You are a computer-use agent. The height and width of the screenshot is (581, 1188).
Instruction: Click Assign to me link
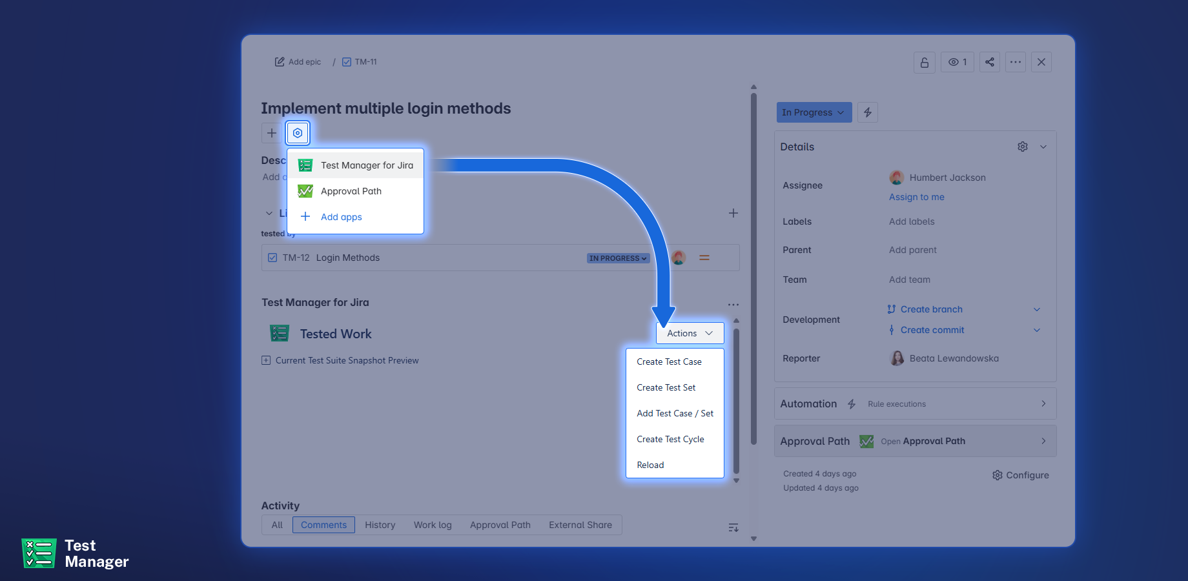[917, 197]
